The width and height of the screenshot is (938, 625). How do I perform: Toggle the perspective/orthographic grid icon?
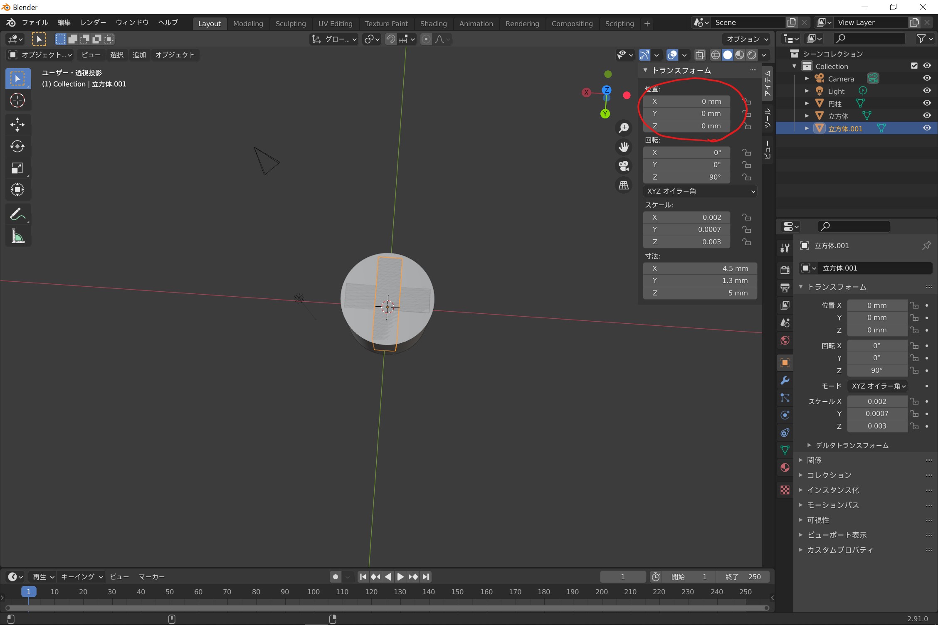pyautogui.click(x=624, y=185)
